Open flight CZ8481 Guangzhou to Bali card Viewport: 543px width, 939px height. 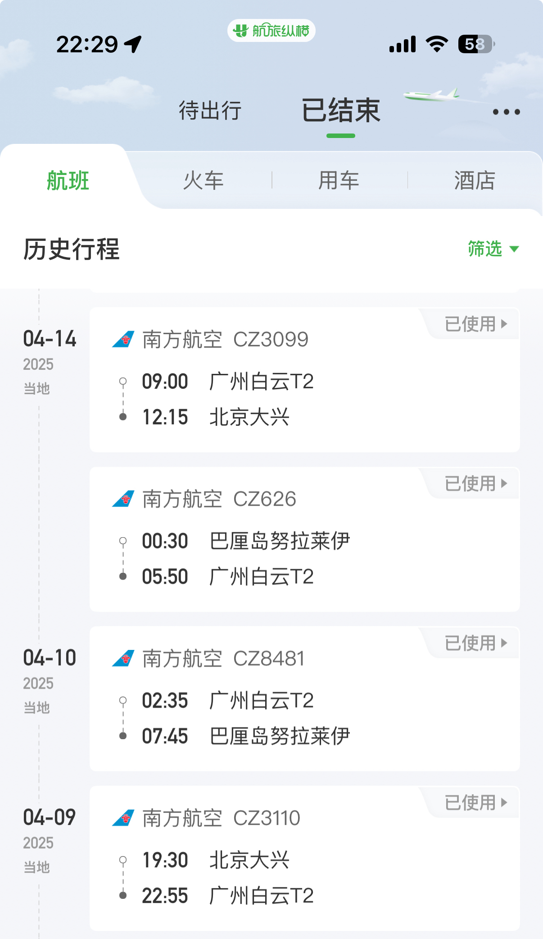pos(305,699)
